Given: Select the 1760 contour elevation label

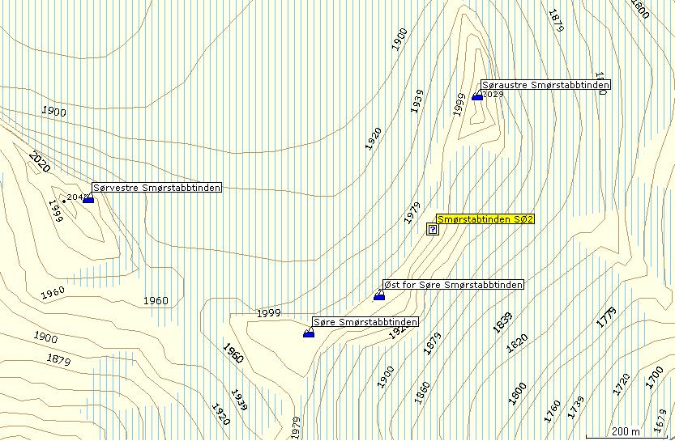Looking at the screenshot, I should [552, 410].
